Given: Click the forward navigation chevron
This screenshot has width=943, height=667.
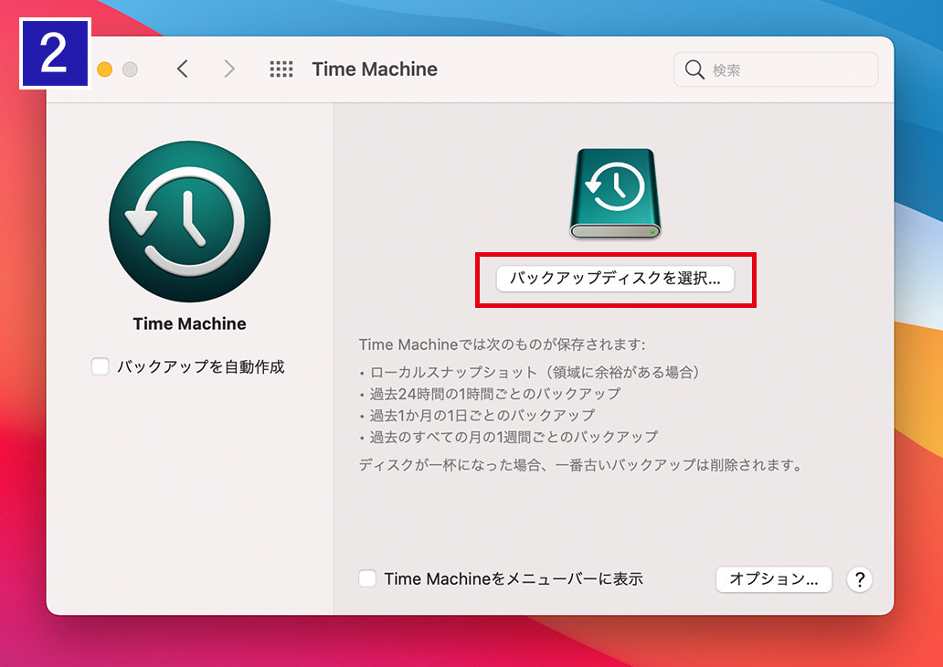Looking at the screenshot, I should pyautogui.click(x=229, y=69).
